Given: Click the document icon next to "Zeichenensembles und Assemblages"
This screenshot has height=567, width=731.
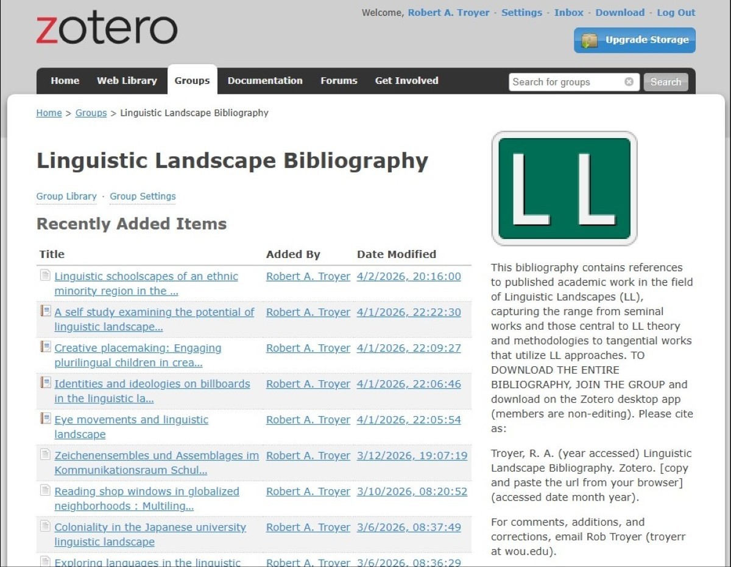Looking at the screenshot, I should pyautogui.click(x=44, y=454).
